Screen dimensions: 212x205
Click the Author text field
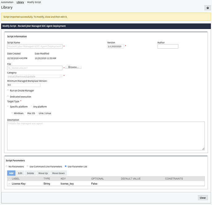(168, 46)
